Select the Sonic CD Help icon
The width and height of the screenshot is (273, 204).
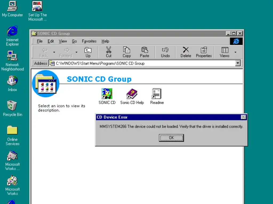(x=132, y=96)
